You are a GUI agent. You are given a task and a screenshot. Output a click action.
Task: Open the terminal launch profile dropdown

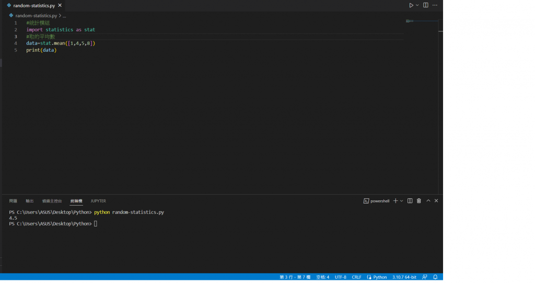pyautogui.click(x=402, y=201)
